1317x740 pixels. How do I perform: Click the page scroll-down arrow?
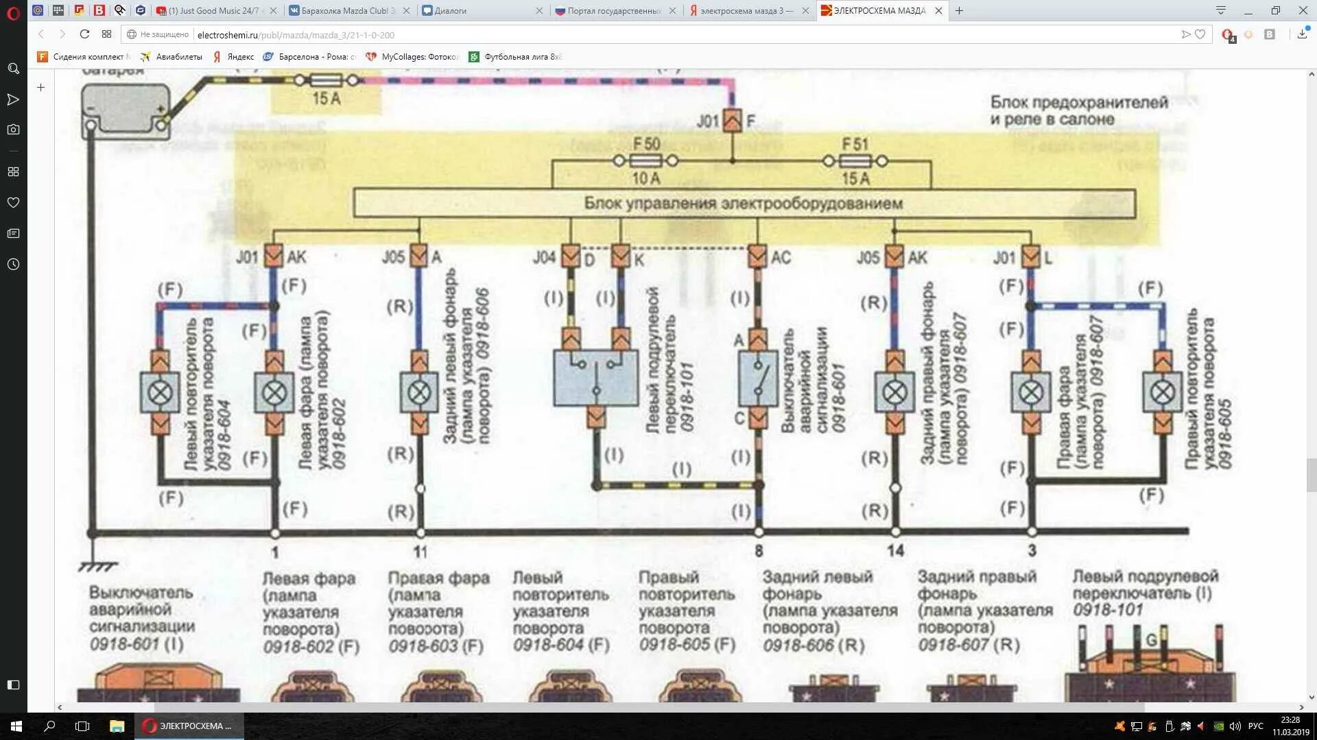tap(1311, 697)
